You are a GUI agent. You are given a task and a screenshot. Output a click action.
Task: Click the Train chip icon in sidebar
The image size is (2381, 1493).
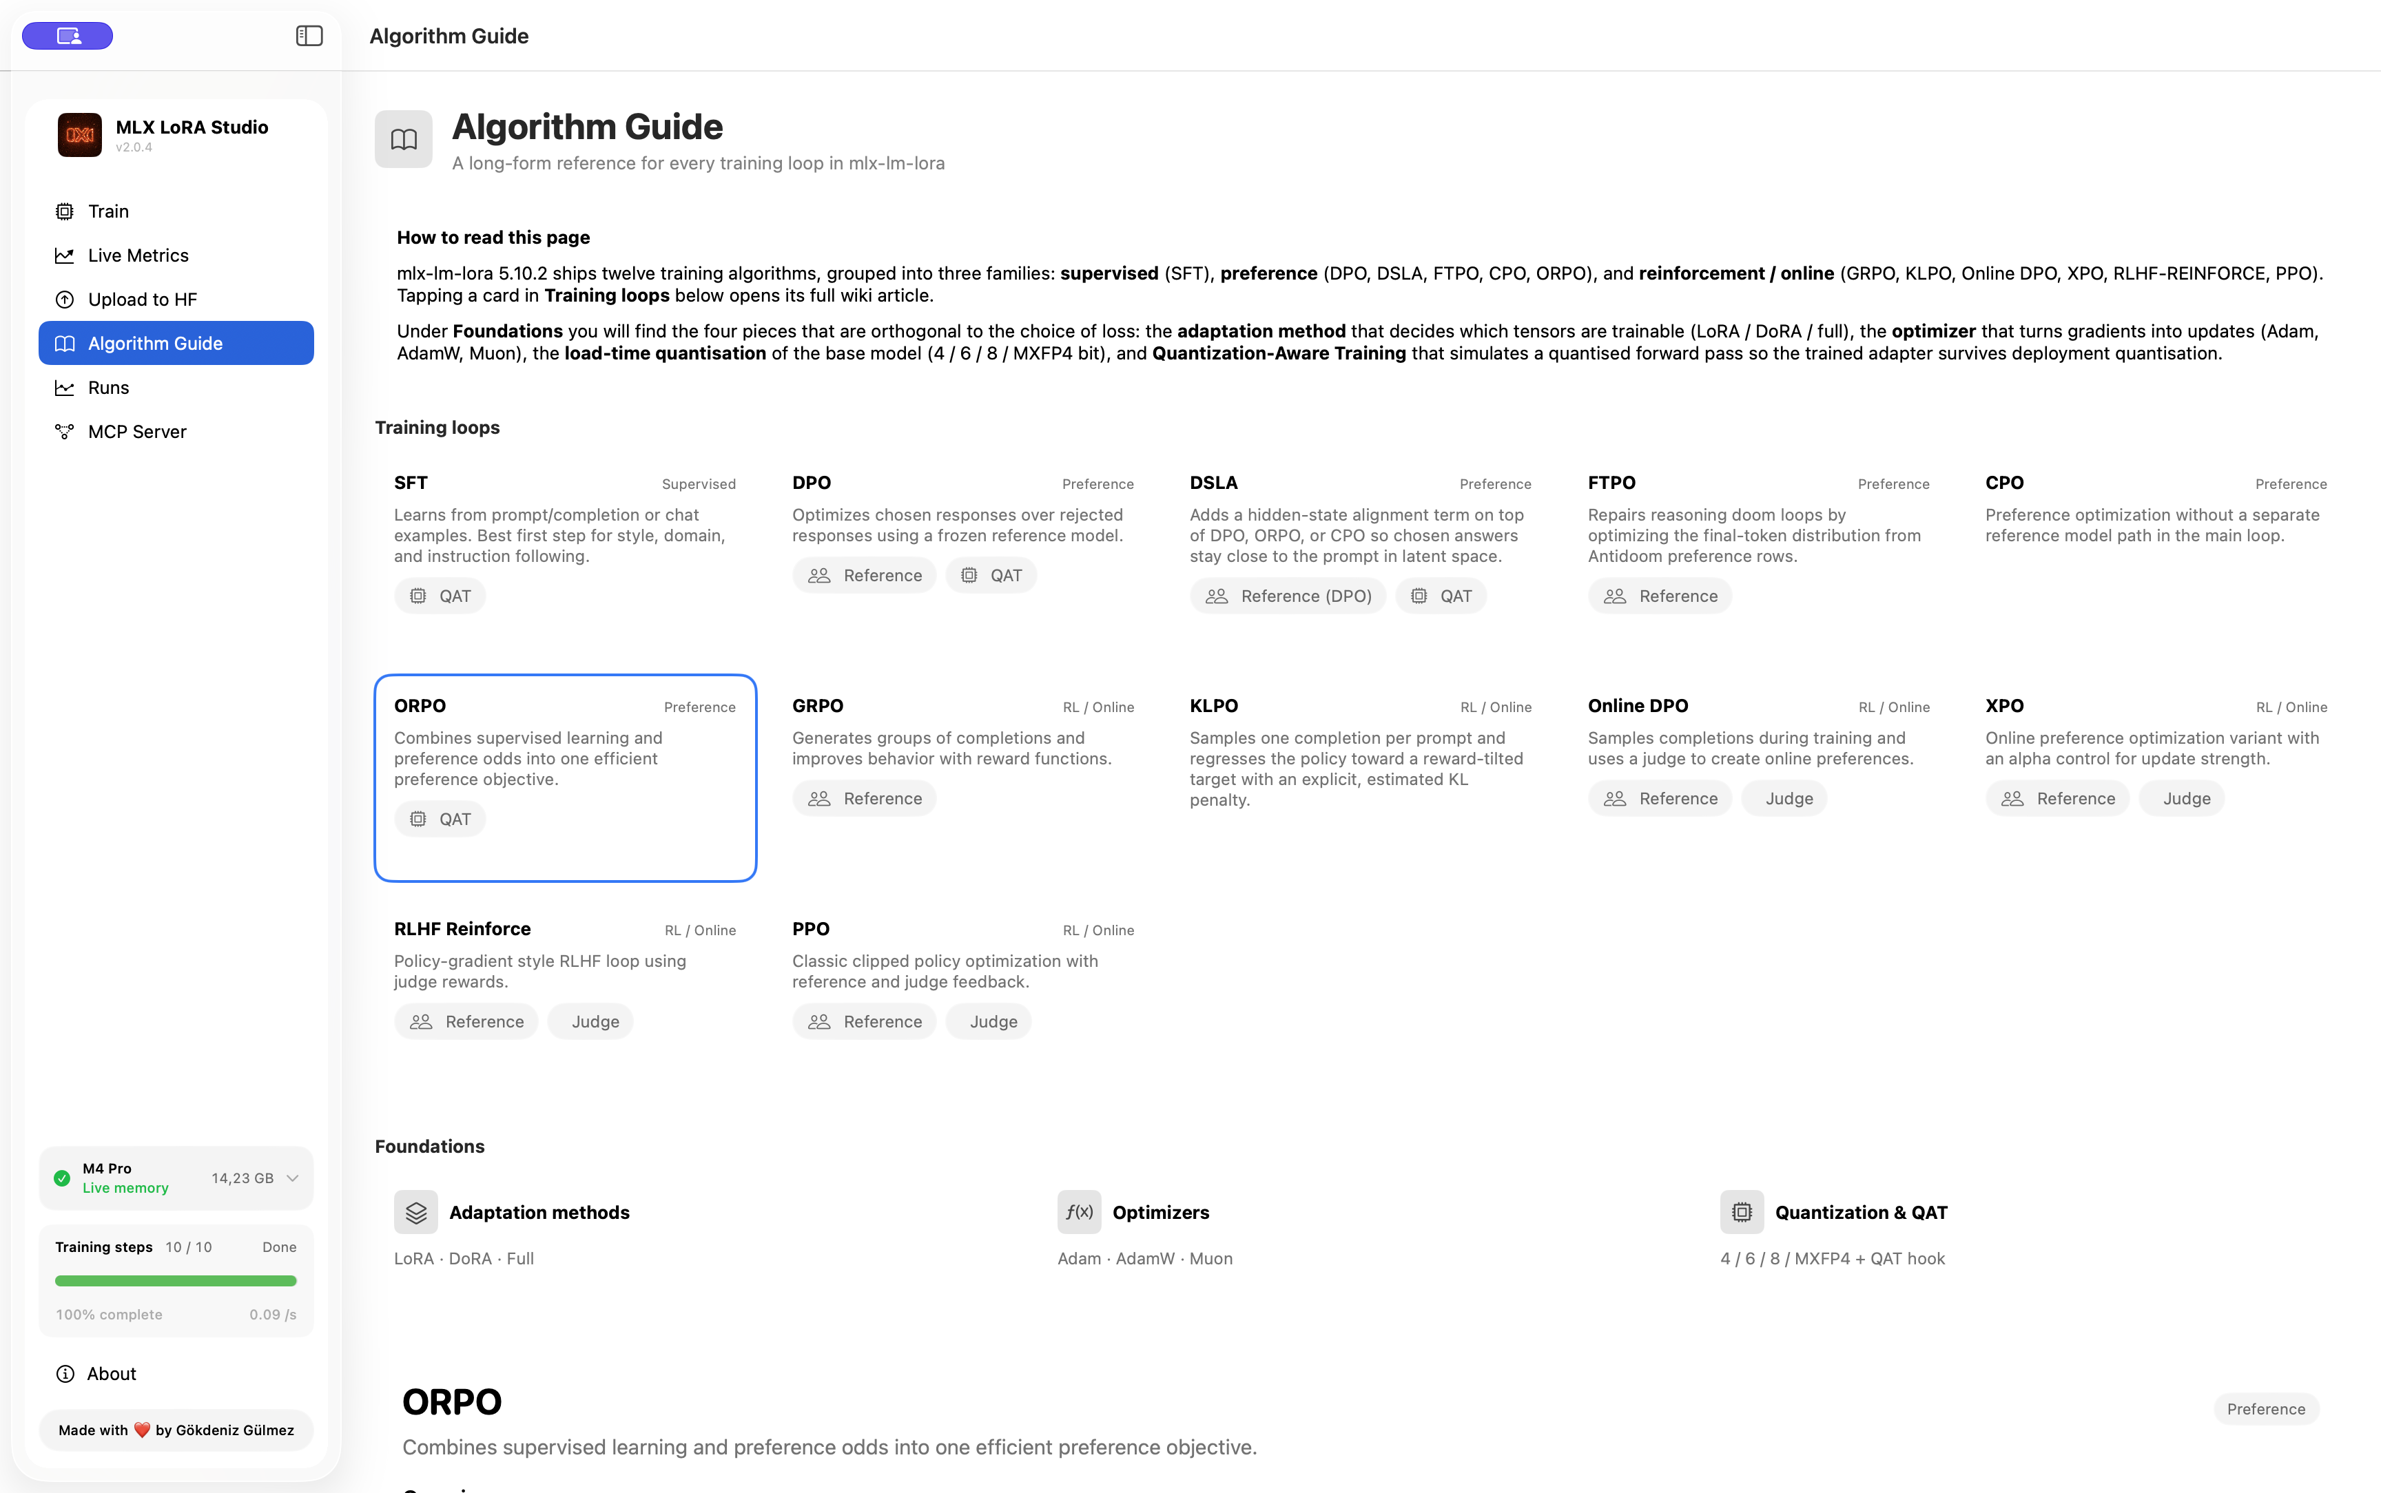pyautogui.click(x=64, y=211)
